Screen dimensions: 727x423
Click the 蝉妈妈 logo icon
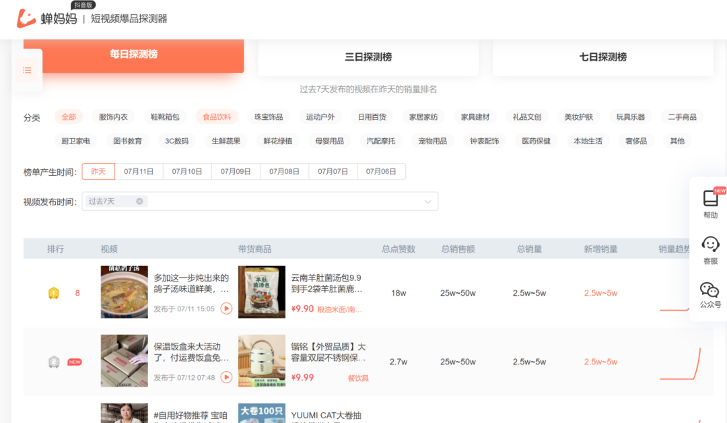point(26,19)
